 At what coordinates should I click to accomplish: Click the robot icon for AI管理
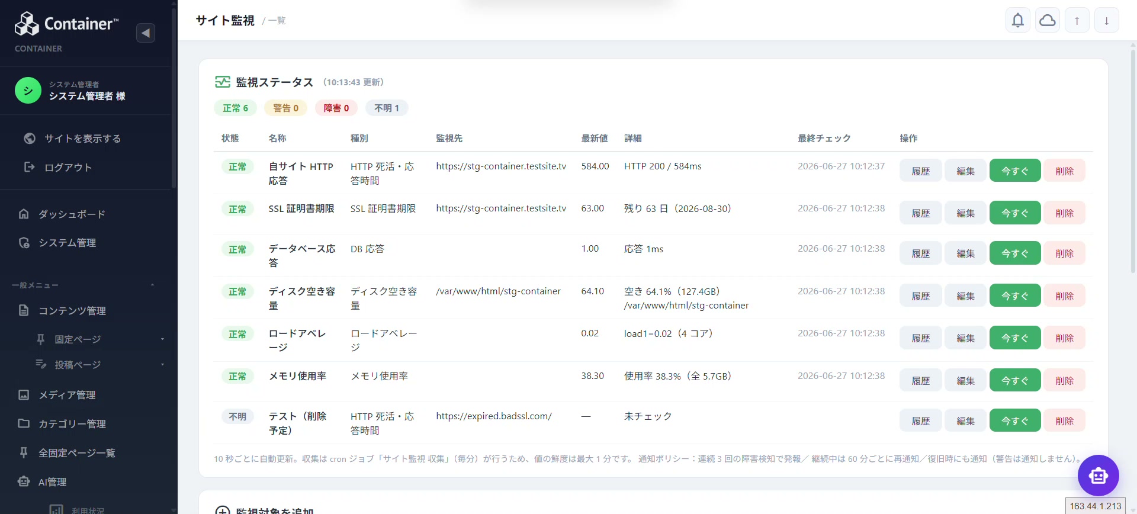[x=24, y=481]
